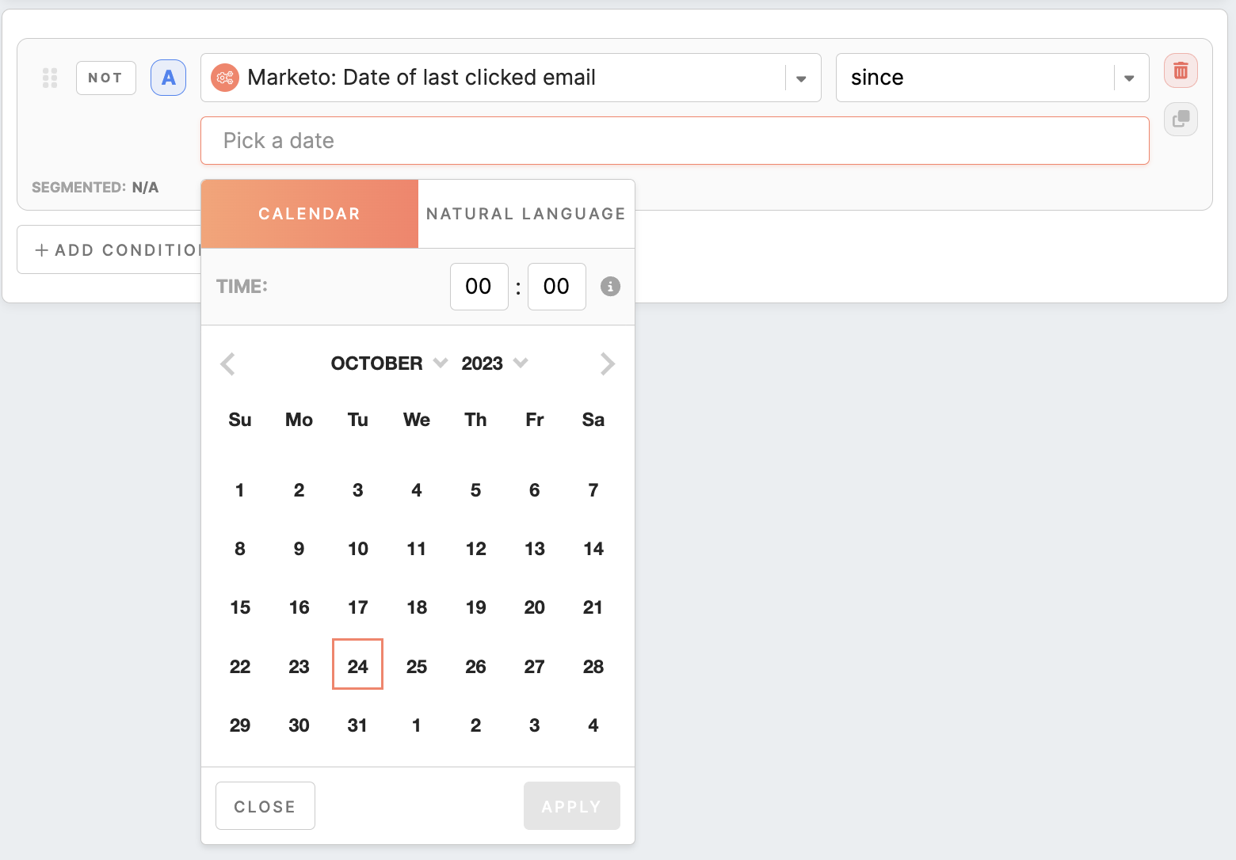Viewport: 1236px width, 860px height.
Task: Duplicate condition using the copy icon
Action: pos(1181,120)
